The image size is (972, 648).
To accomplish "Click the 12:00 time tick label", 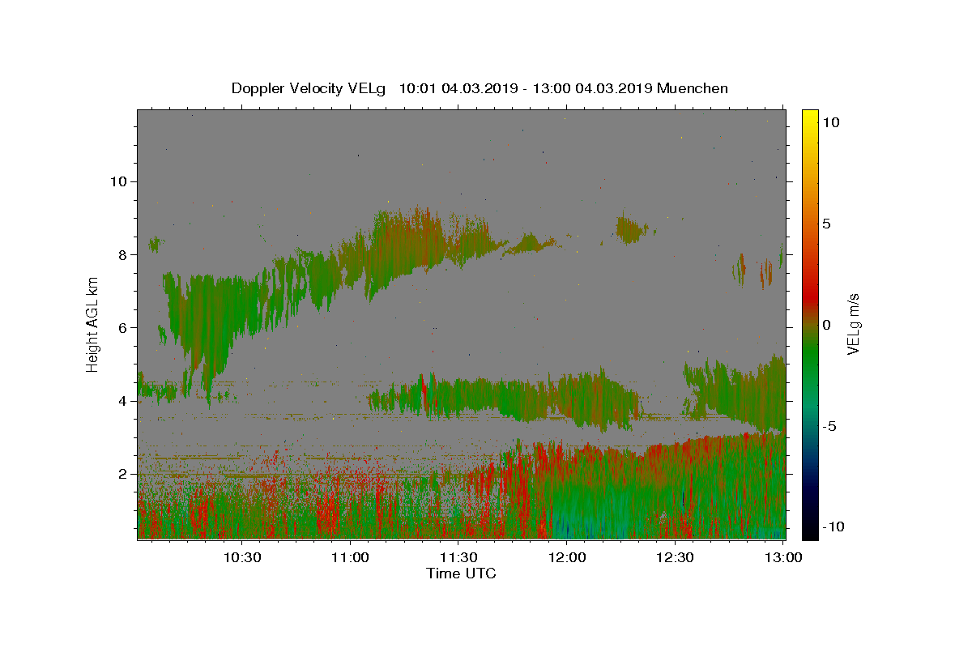I will click(x=567, y=557).
